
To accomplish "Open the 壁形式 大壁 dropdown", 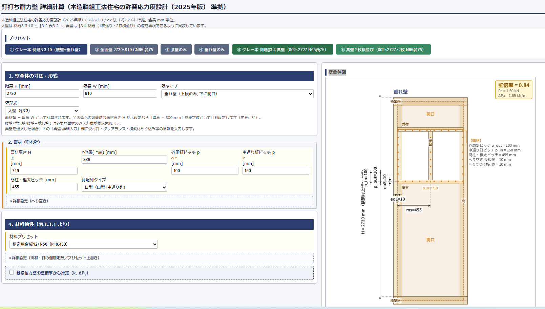I will point(42,111).
